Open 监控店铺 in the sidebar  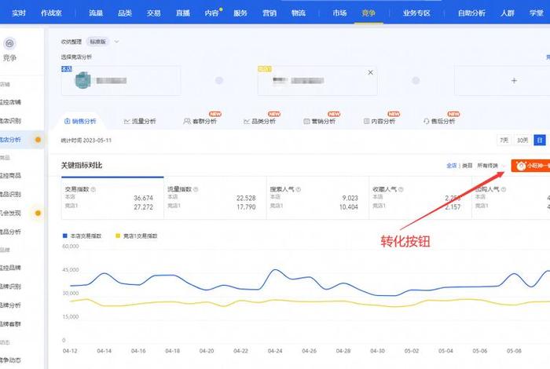coord(10,102)
